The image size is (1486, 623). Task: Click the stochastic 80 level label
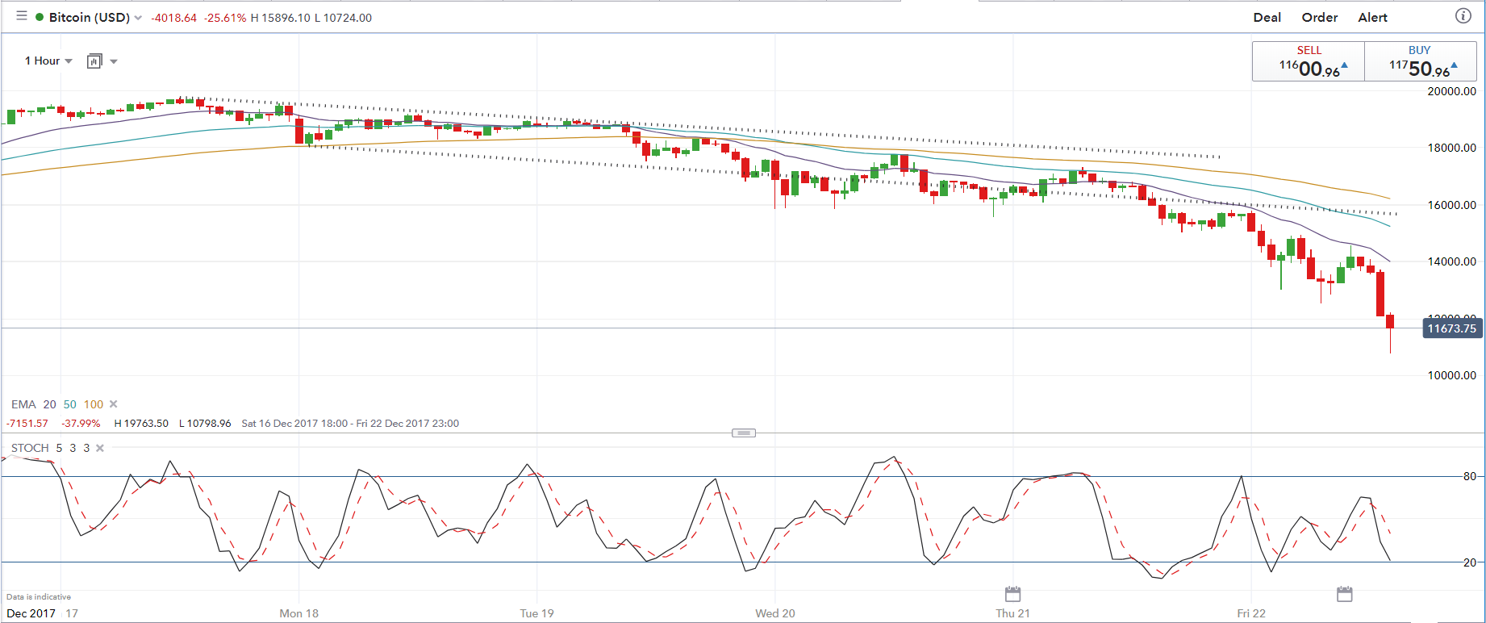pos(1470,476)
